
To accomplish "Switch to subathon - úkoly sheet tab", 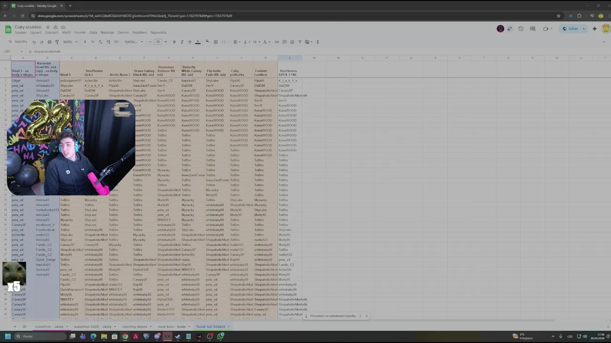I will (x=49, y=326).
